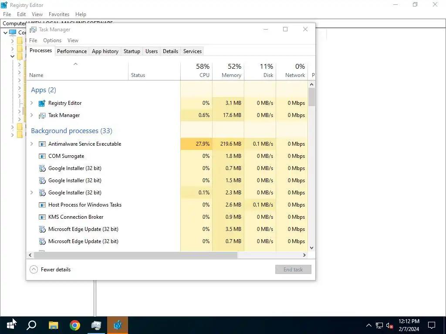The width and height of the screenshot is (446, 334).
Task: Select the 'COM Surrogate' row name
Action: [x=66, y=156]
